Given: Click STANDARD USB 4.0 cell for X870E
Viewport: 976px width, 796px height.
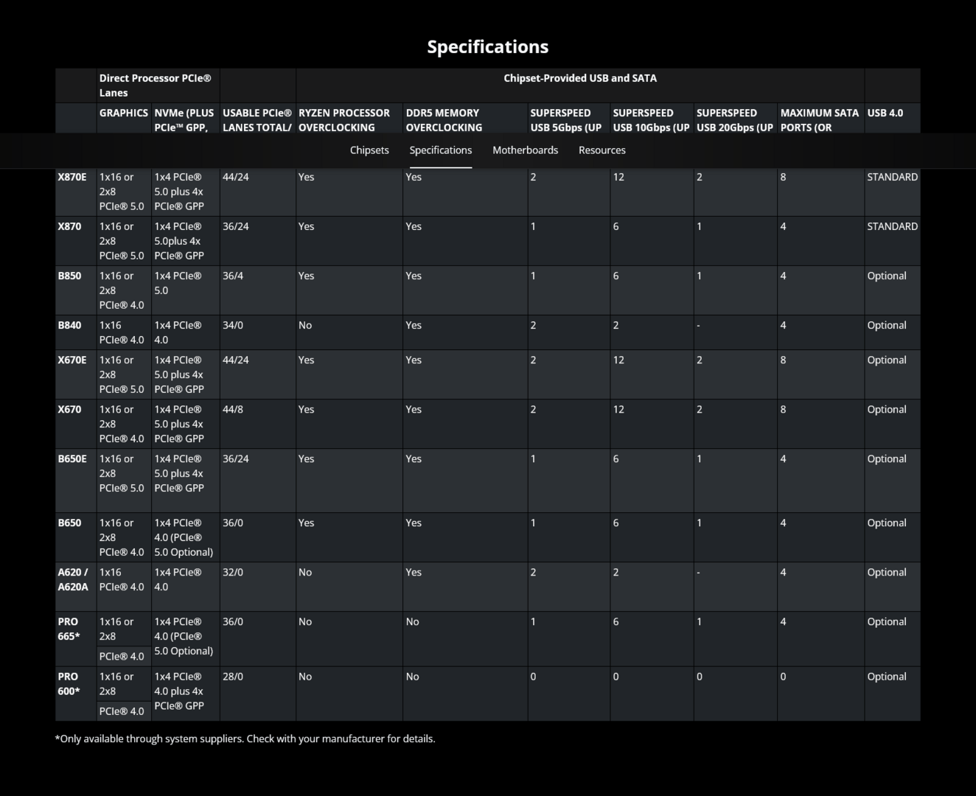Looking at the screenshot, I should pyautogui.click(x=892, y=177).
